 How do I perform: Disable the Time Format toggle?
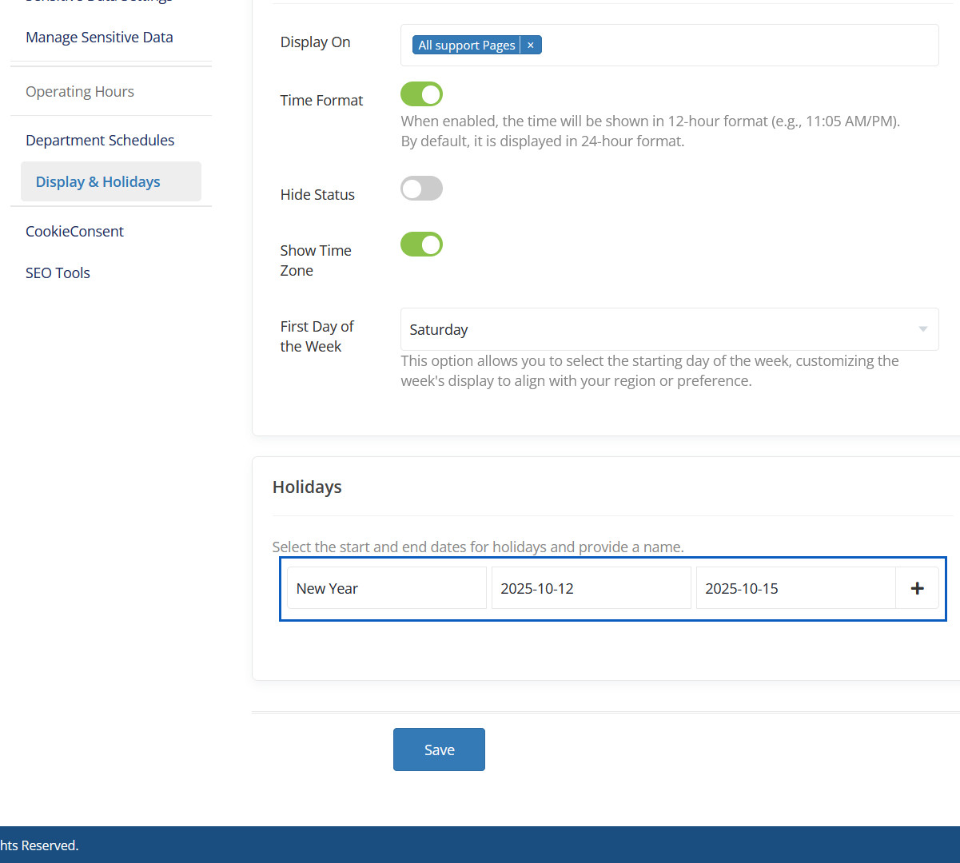(421, 94)
